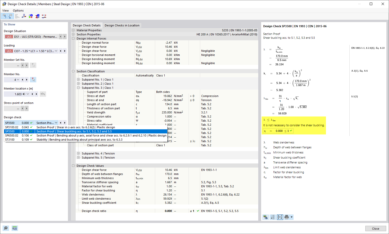This screenshot has width=389, height=234.
Task: Expand Section Properties section
Action: 73,34
